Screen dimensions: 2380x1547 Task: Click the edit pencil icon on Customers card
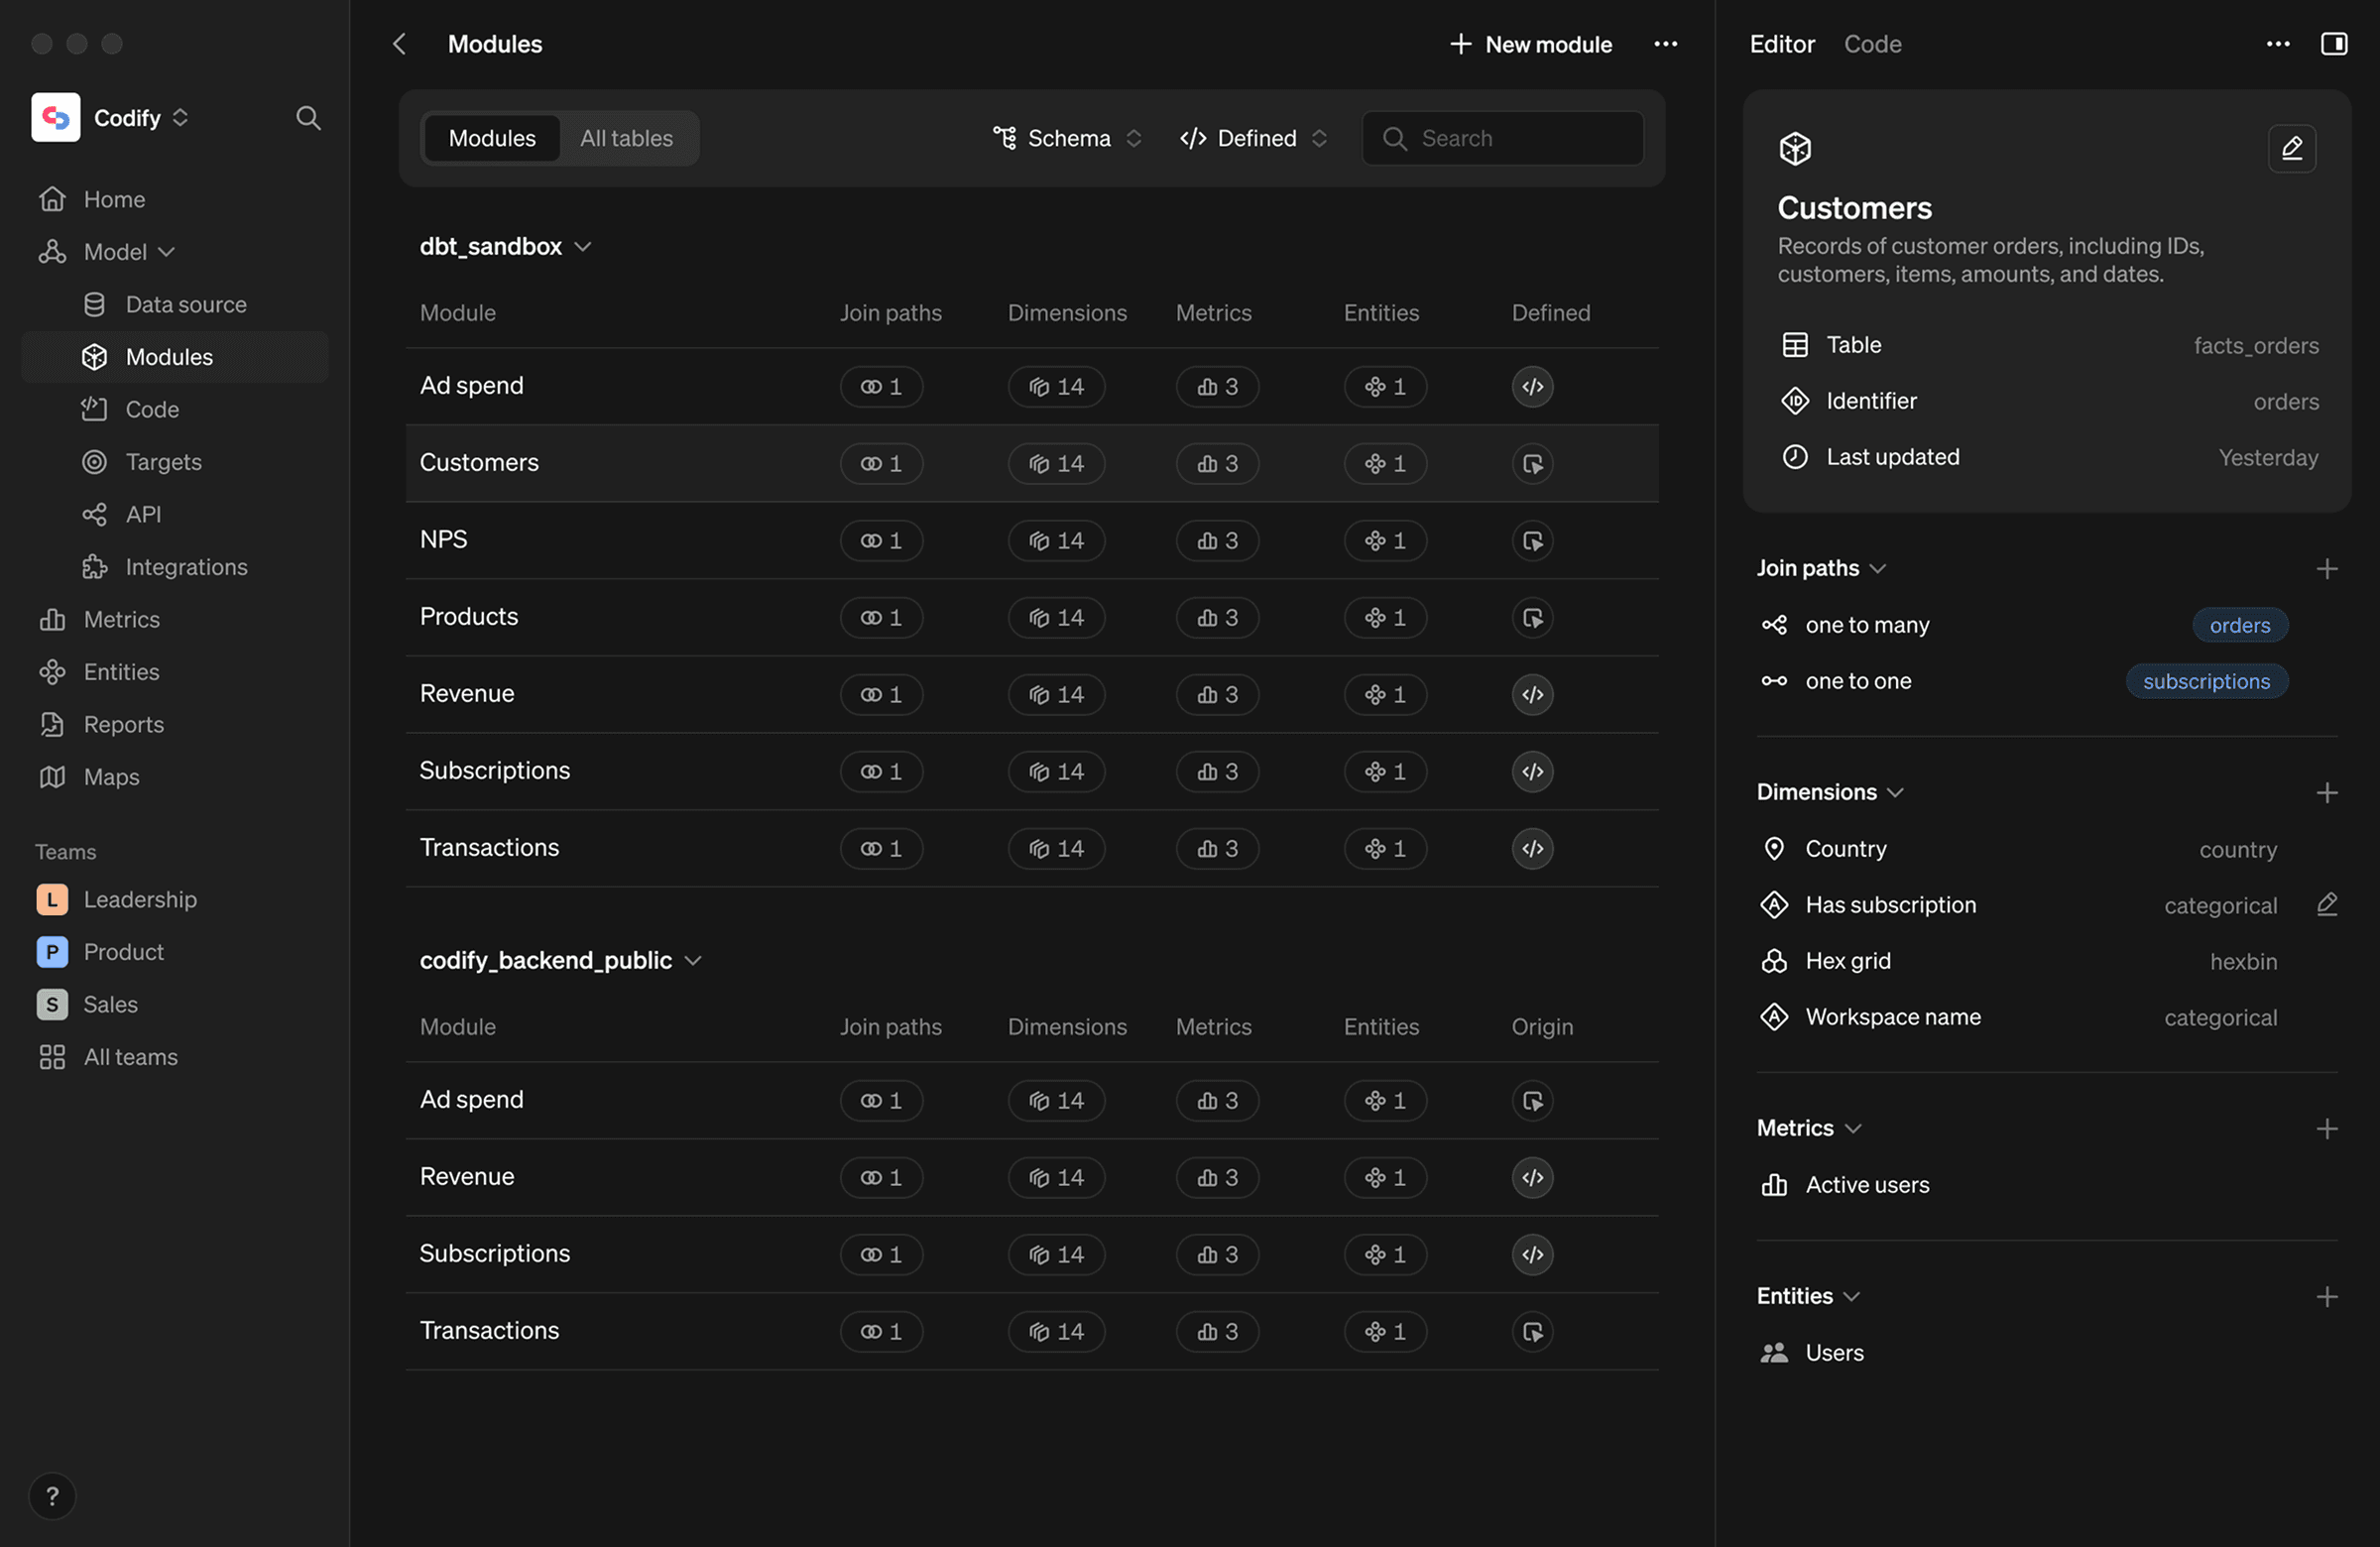2291,149
